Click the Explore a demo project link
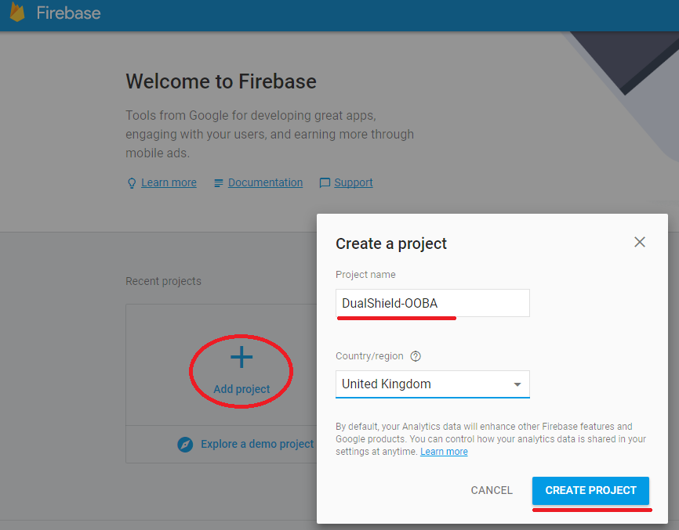This screenshot has height=530, width=679. coord(257,444)
